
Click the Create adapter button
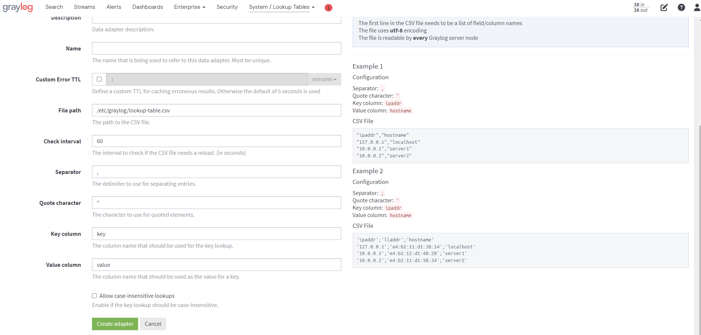tap(115, 324)
